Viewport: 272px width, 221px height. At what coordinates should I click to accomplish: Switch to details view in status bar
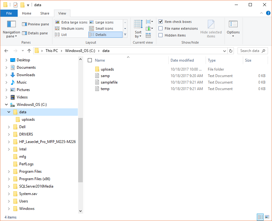tap(260, 217)
